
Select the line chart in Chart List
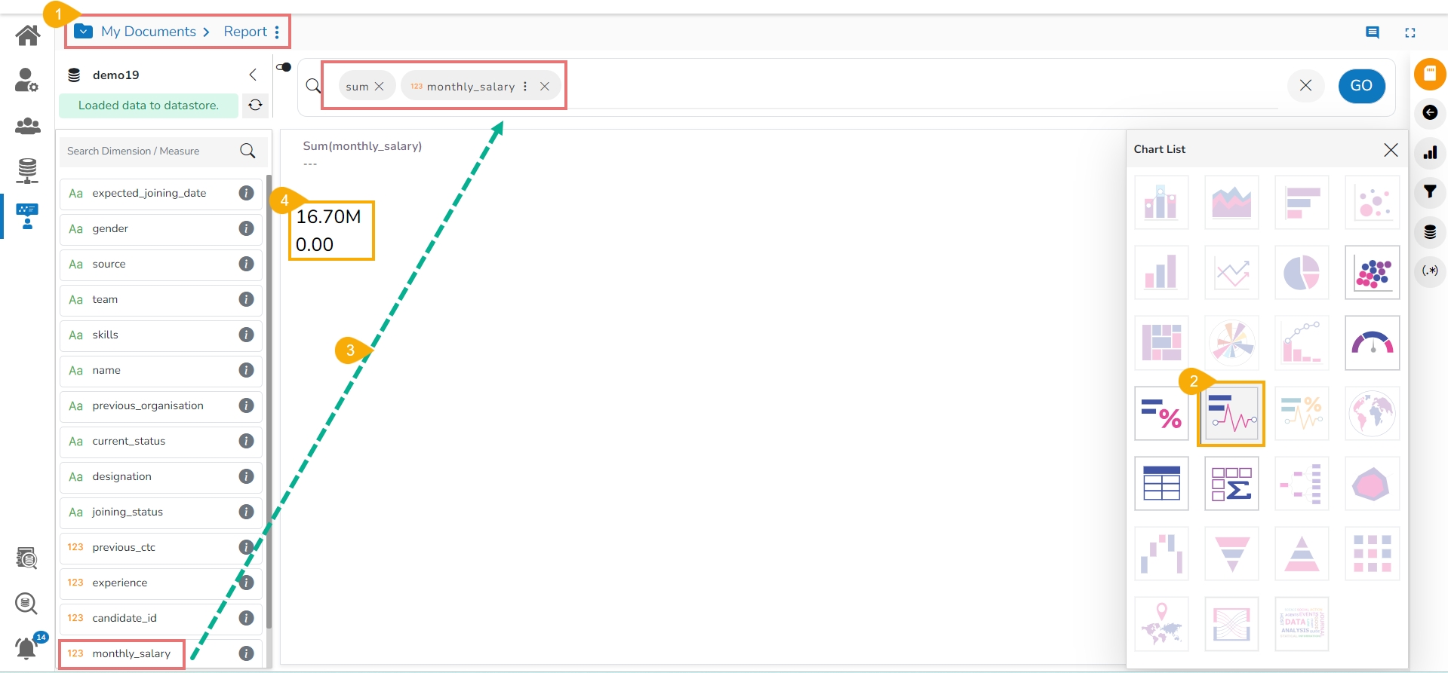[x=1231, y=272]
